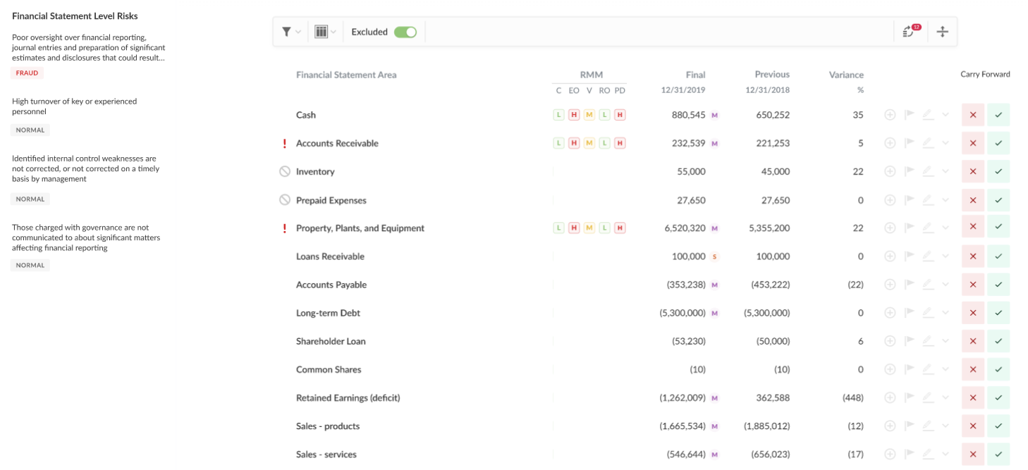Click the excluded circle icon beside Inventory
The image size is (1028, 470).
point(285,171)
